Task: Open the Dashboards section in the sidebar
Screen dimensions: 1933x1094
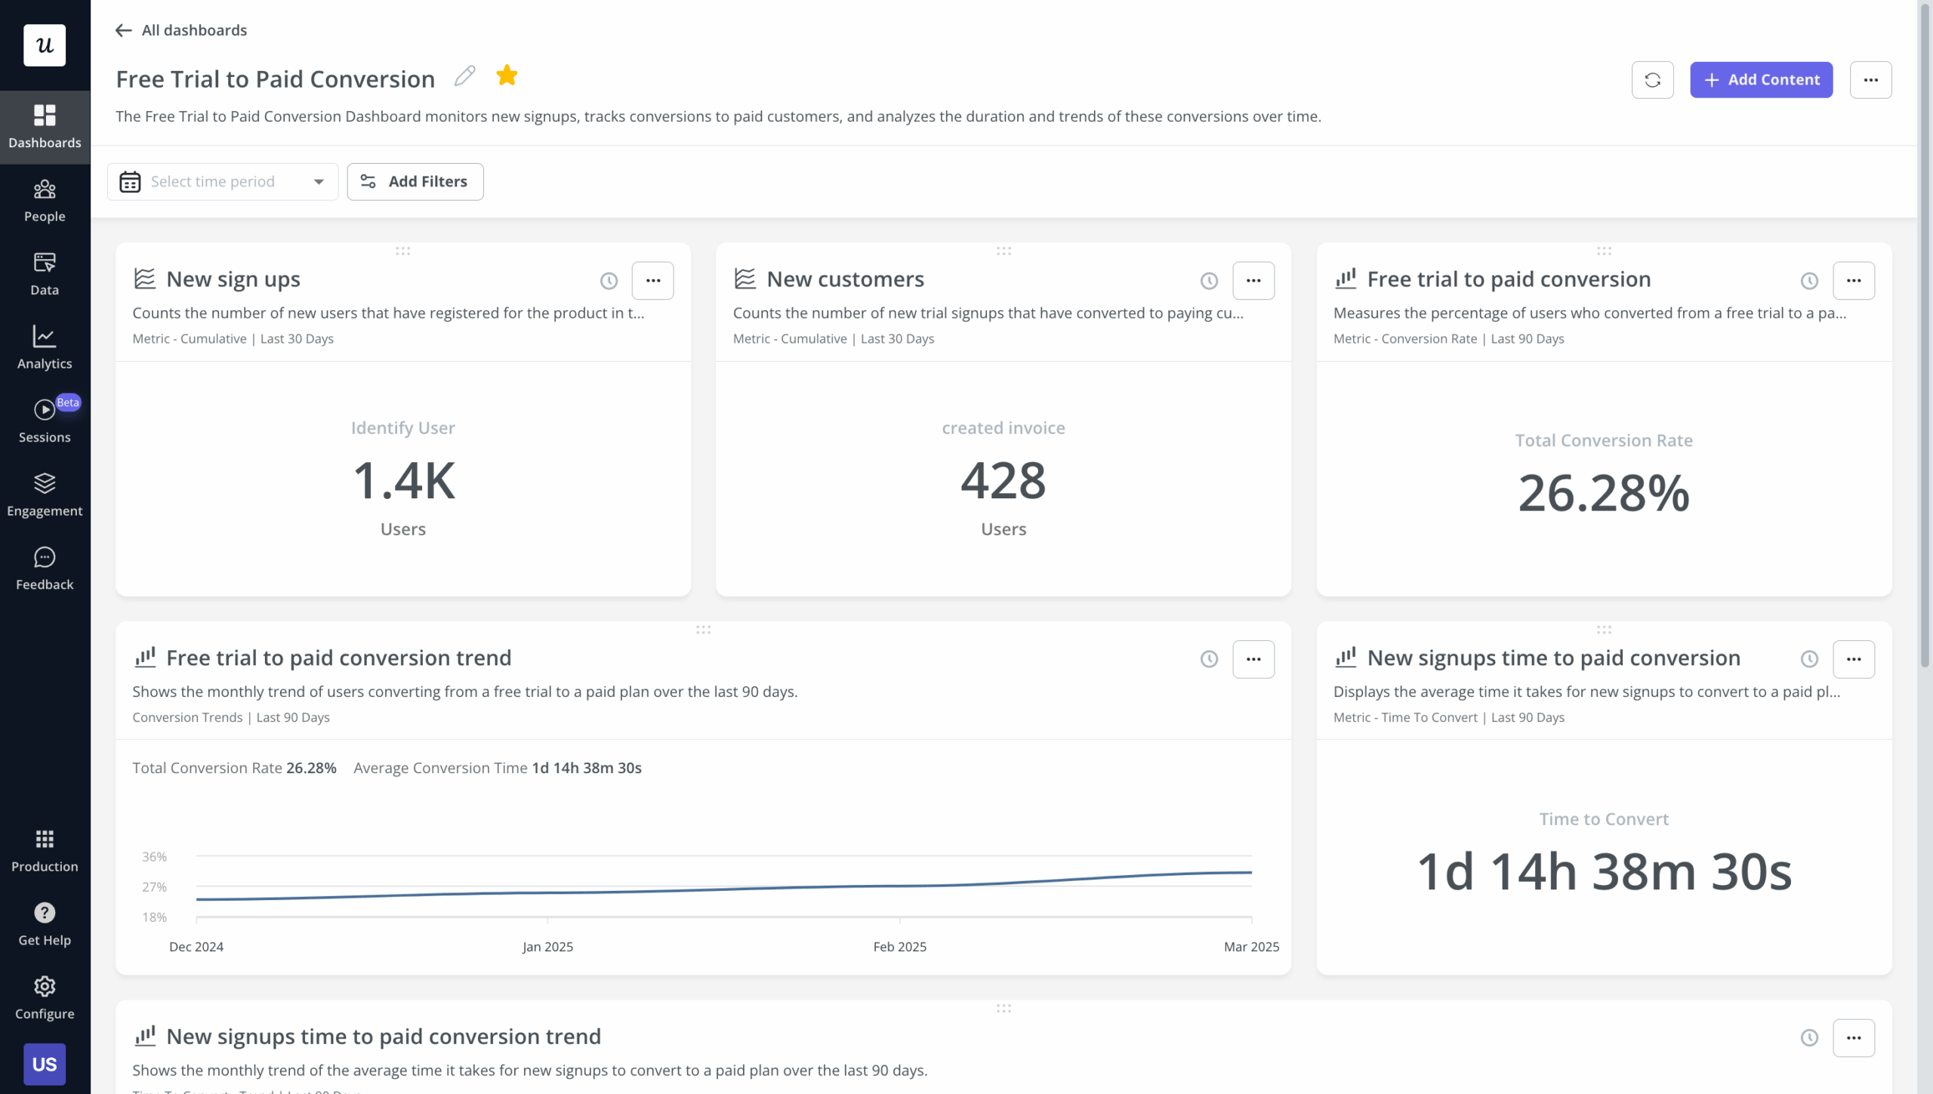Action: coord(45,125)
